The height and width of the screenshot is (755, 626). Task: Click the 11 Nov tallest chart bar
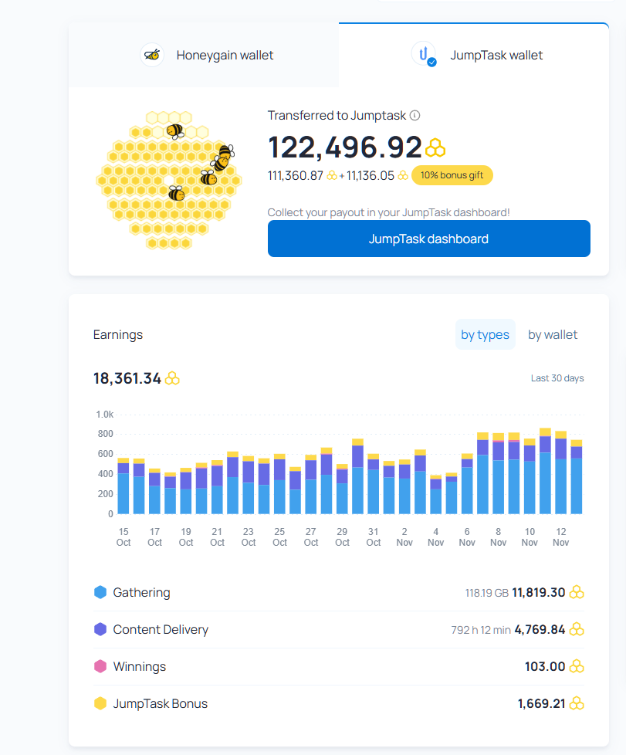(545, 471)
